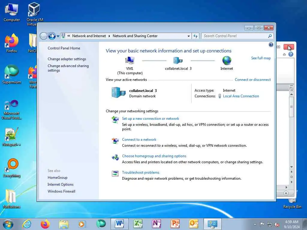The height and width of the screenshot is (230, 307).
Task: Click the collabnet.local network map icon
Action: click(178, 60)
